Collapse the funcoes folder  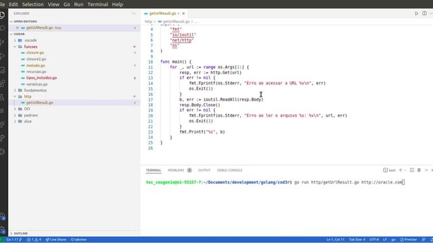pos(30,47)
